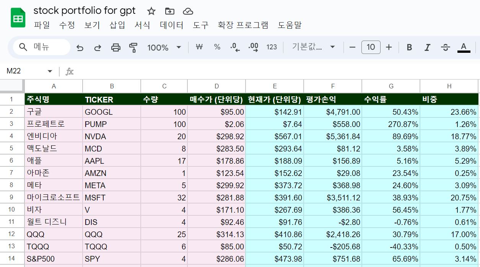Click the select-all corner box

12,86
